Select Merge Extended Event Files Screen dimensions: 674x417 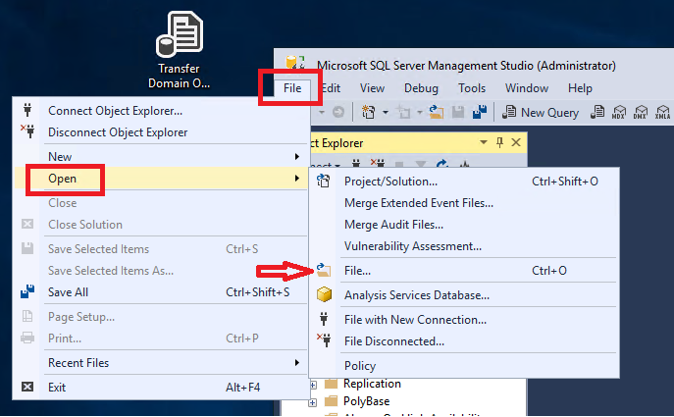point(464,202)
